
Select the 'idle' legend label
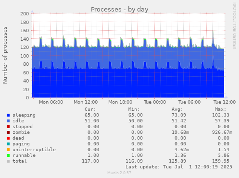[x=18, y=121]
